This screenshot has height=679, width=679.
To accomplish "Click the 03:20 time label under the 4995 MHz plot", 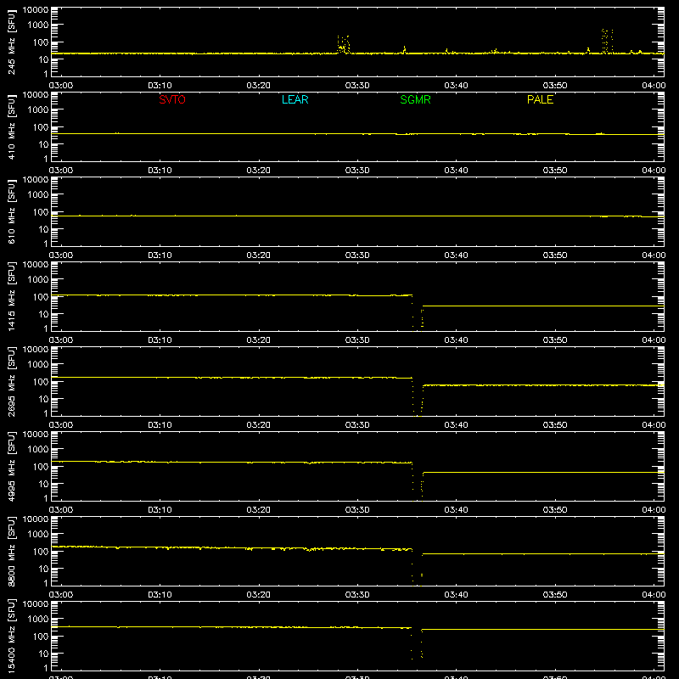I will pyautogui.click(x=259, y=510).
